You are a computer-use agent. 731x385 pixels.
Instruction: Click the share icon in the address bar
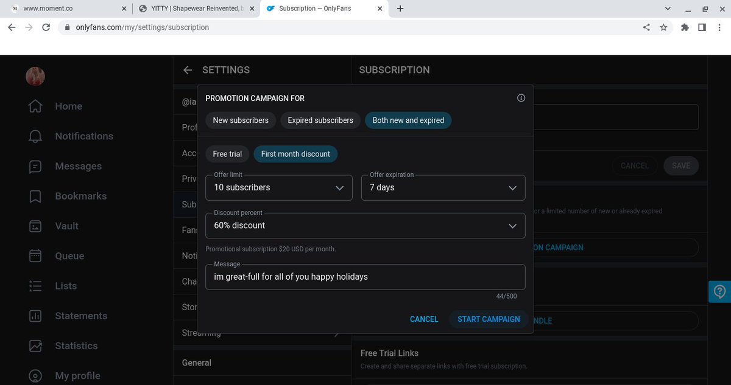tap(646, 27)
